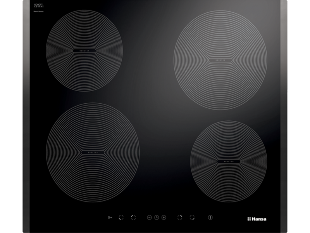Tap the minus power-level button
The height and width of the screenshot is (233, 310).
pos(150,217)
